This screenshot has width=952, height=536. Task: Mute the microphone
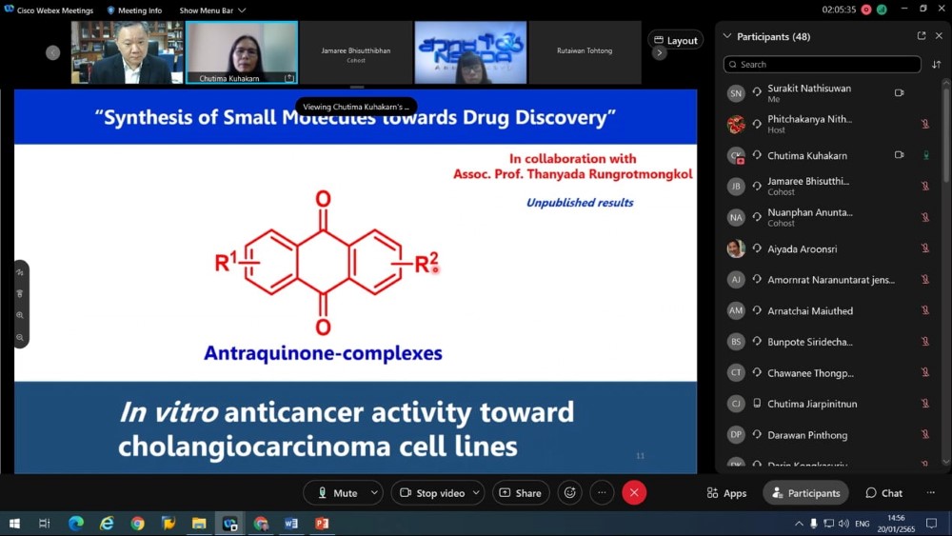pos(337,493)
